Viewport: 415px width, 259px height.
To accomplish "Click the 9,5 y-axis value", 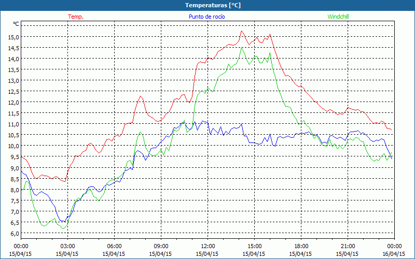I will [15, 157].
